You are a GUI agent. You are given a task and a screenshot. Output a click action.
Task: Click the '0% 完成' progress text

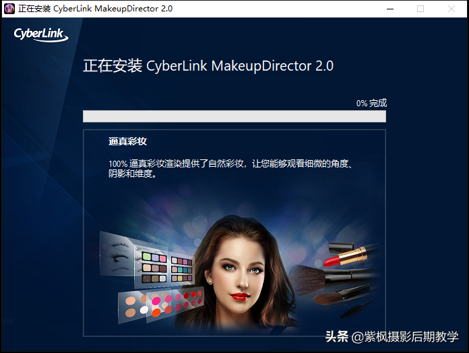coord(371,103)
